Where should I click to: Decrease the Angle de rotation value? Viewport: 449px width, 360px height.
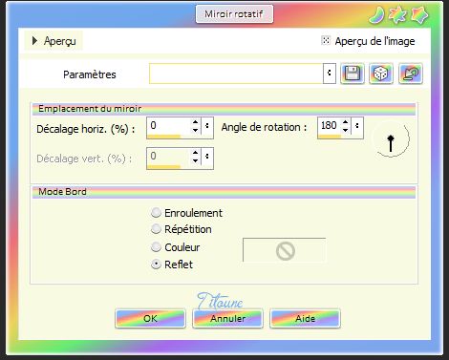tap(346, 130)
